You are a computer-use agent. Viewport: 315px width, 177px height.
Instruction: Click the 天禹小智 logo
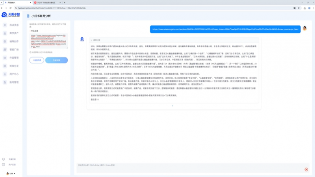[11, 15]
